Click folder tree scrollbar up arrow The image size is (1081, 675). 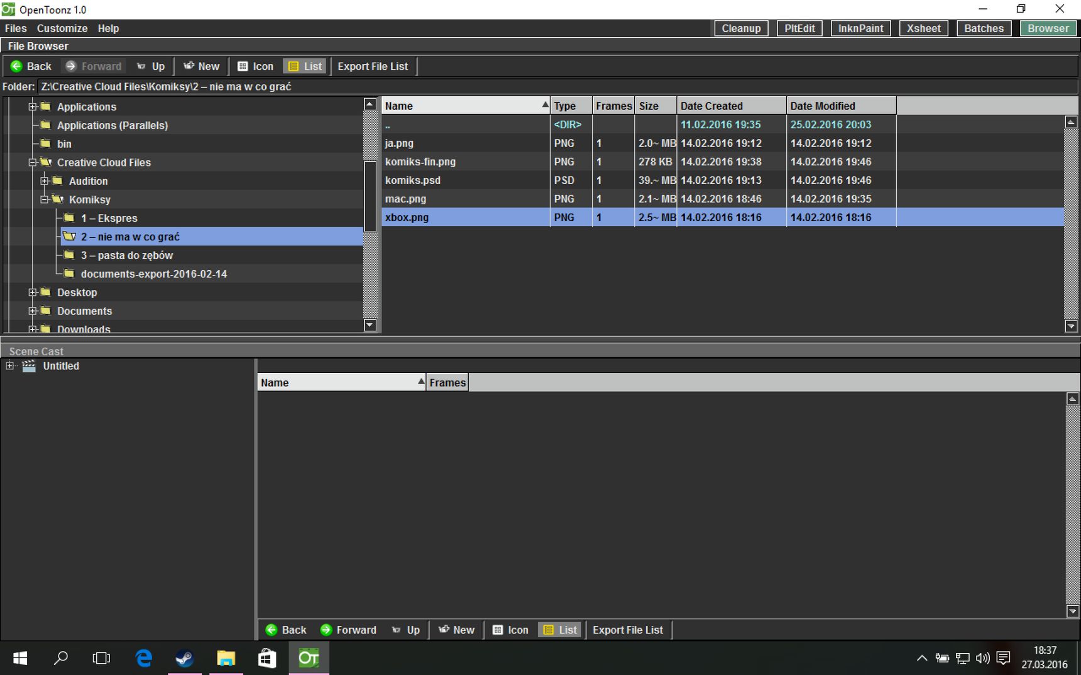tap(370, 104)
